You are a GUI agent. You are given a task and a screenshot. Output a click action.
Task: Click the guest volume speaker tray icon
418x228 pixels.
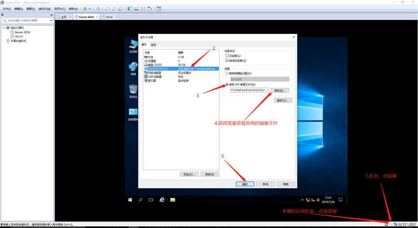313,200
